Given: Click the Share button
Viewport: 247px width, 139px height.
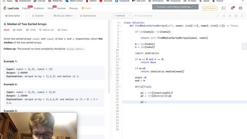Looking at the screenshot, I should (x=63, y=30).
